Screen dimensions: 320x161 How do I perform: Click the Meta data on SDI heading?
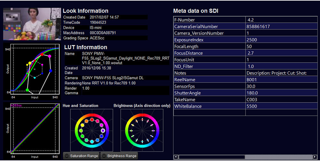click(x=196, y=11)
